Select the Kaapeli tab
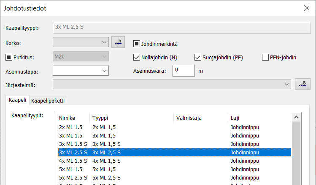316x185 pixels. [17, 100]
